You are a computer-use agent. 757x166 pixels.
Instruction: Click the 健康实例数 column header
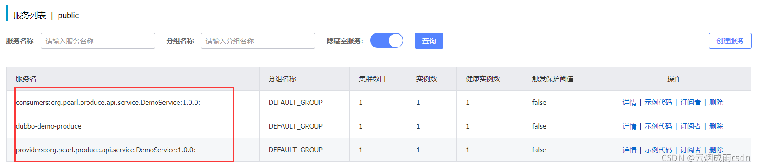click(x=483, y=79)
